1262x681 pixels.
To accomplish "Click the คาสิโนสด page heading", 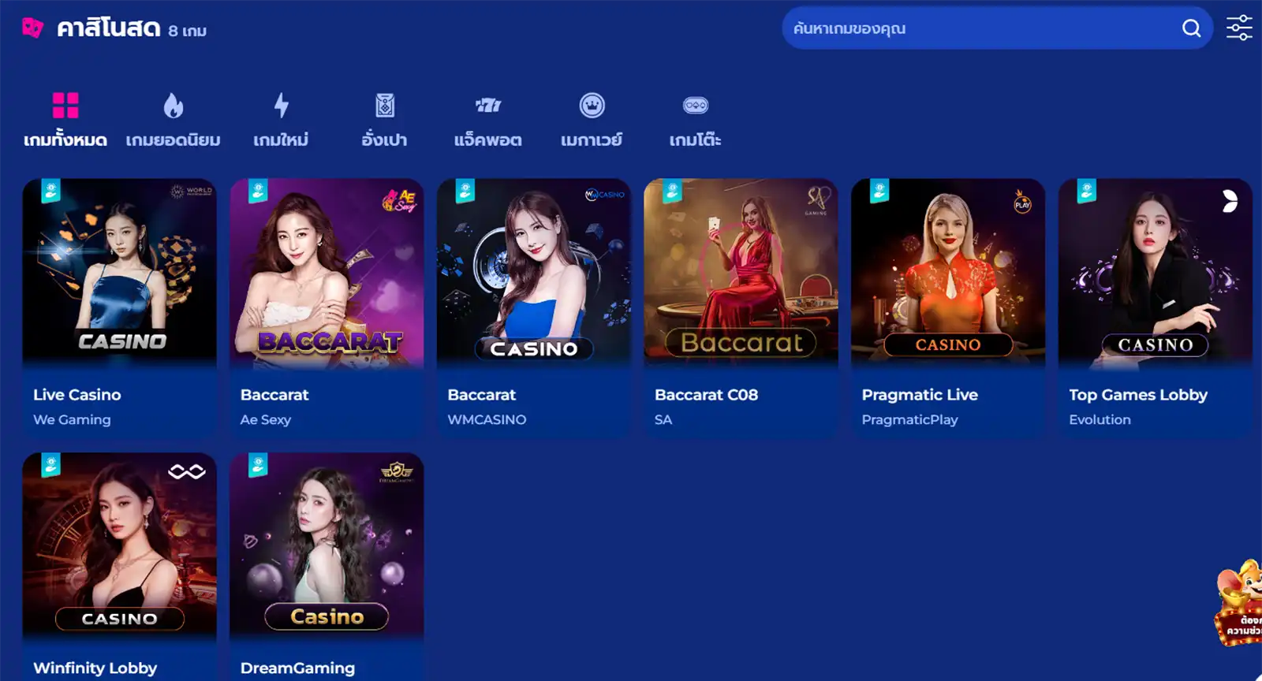I will (x=109, y=28).
